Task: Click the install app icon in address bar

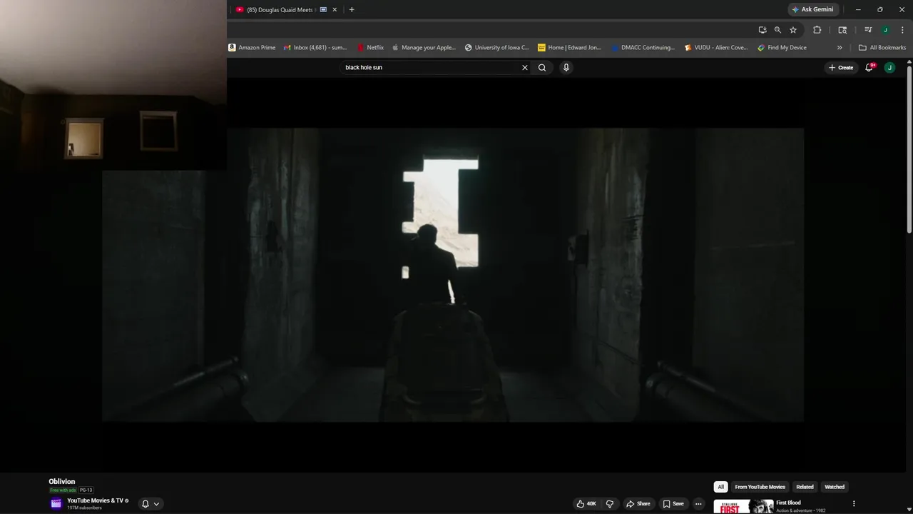Action: (762, 30)
